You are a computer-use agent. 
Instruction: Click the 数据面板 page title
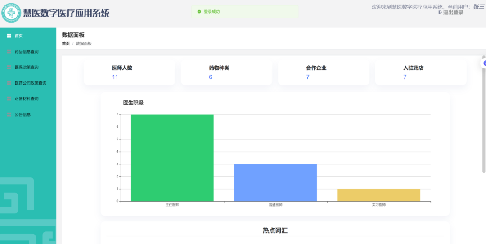click(x=73, y=35)
